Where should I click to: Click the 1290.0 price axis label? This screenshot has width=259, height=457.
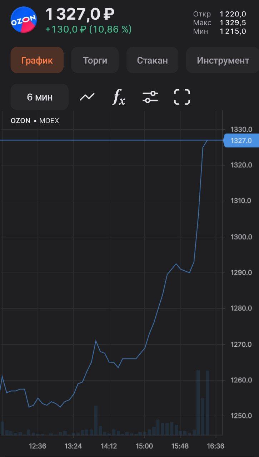tap(241, 272)
